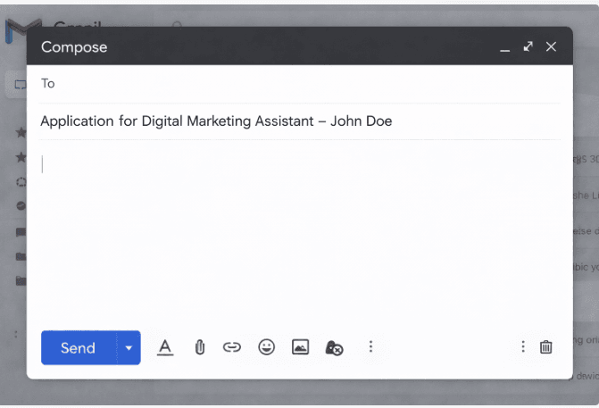Close the compose window with X
Screen dimensions: 599x408
(551, 46)
